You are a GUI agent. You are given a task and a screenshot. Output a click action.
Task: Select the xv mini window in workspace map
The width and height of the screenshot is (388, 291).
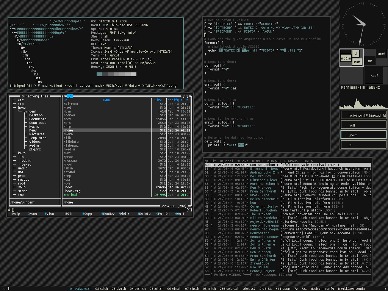pyautogui.click(x=370, y=61)
